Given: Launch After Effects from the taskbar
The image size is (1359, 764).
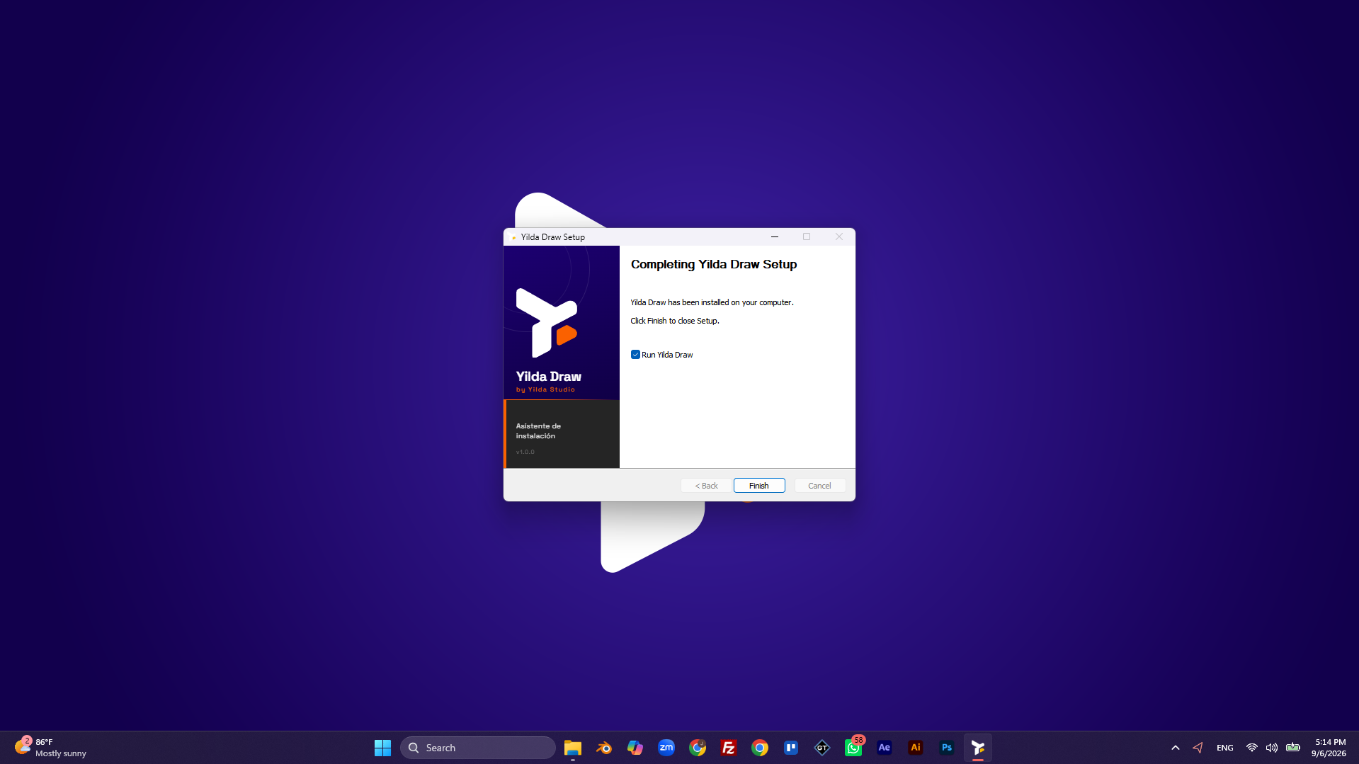Looking at the screenshot, I should point(884,748).
